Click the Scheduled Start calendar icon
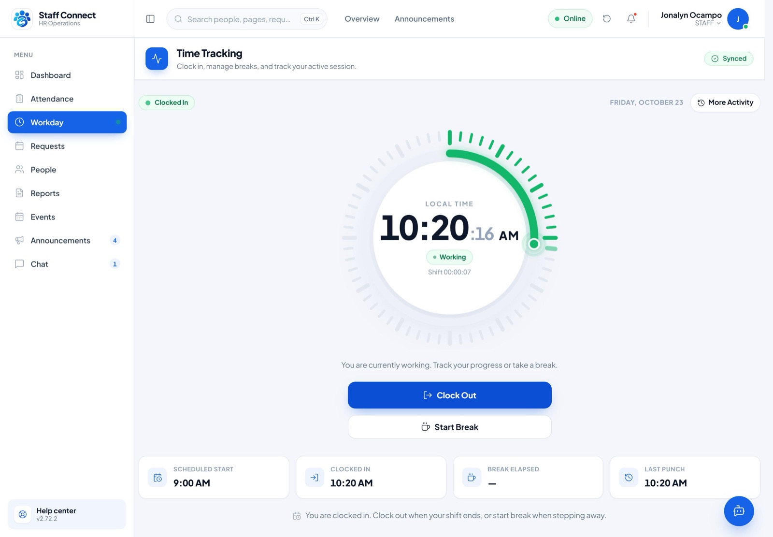The width and height of the screenshot is (773, 537). (x=157, y=478)
